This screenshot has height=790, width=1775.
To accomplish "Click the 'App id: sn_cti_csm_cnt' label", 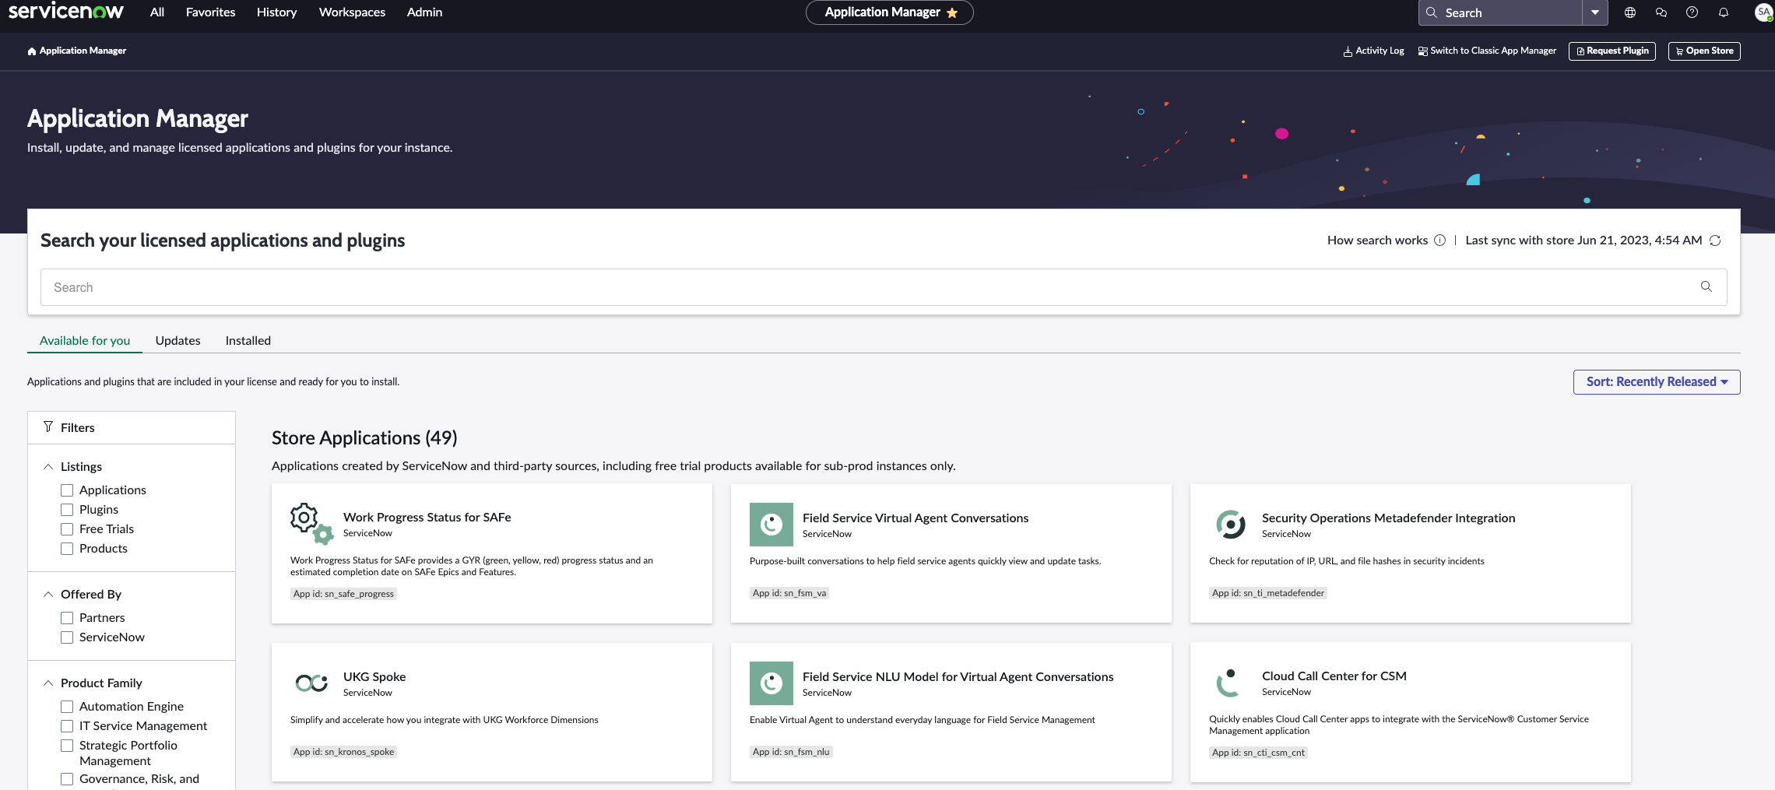I will click(x=1258, y=753).
